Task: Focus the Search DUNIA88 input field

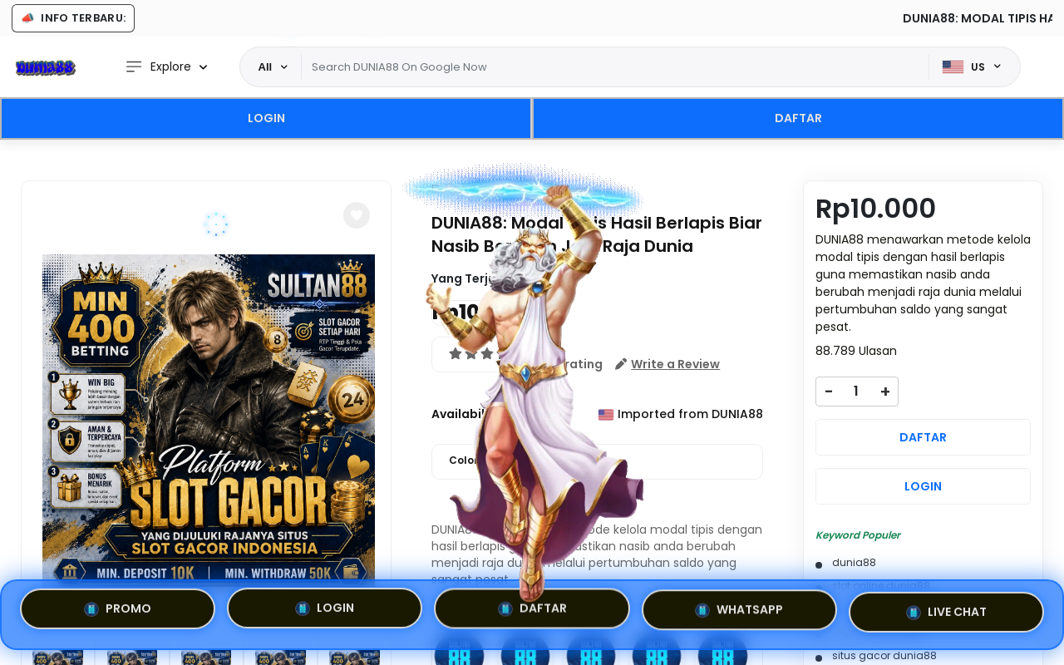Action: pyautogui.click(x=615, y=67)
